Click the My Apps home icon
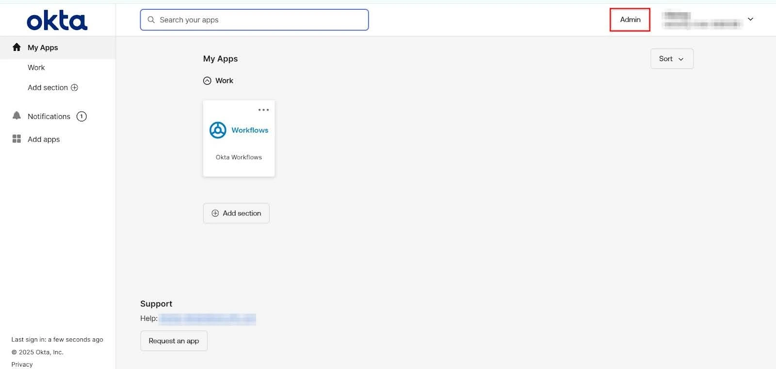Image resolution: width=776 pixels, height=369 pixels. click(x=16, y=47)
